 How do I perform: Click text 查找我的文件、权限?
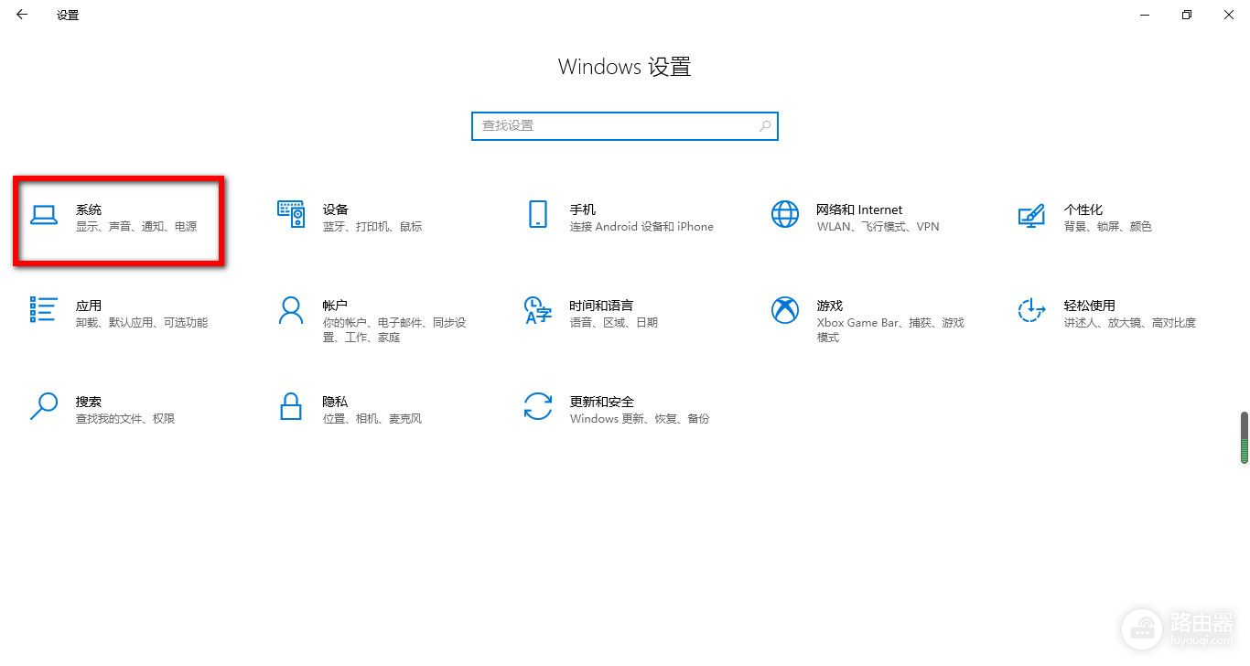(x=125, y=418)
